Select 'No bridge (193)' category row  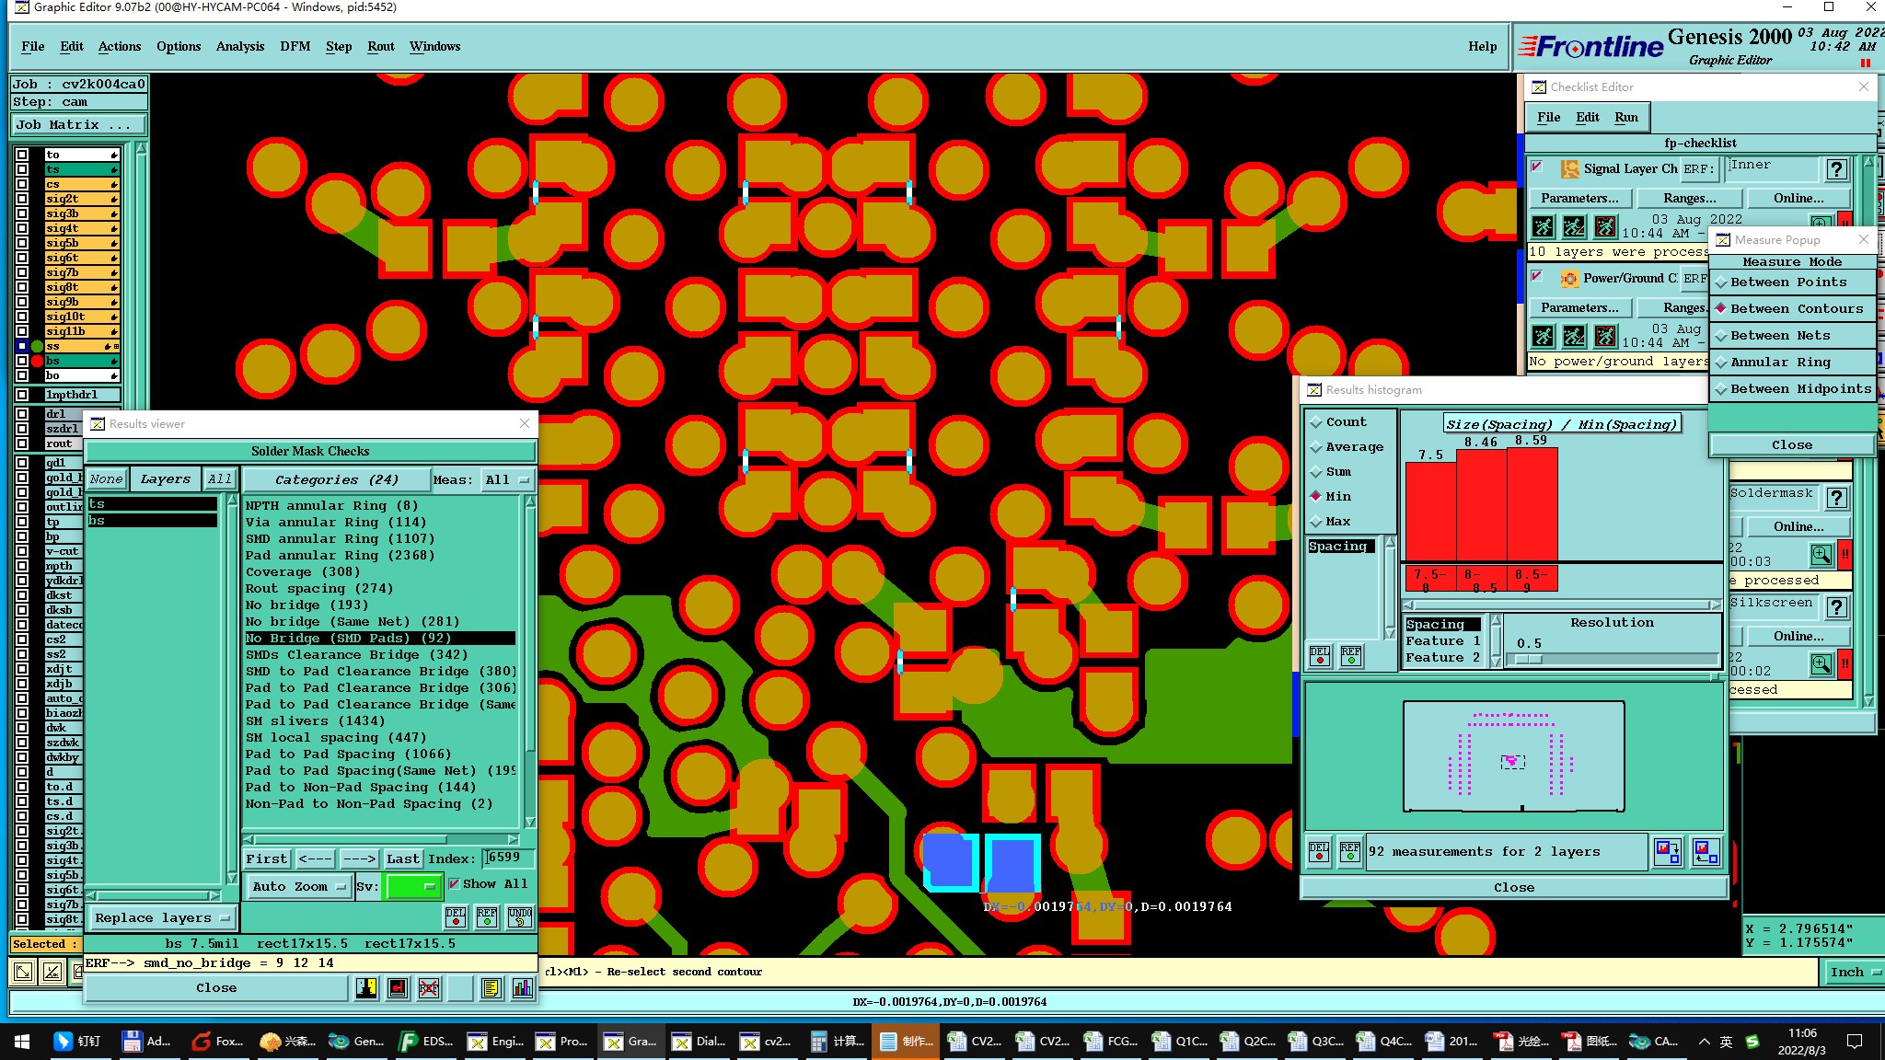(379, 605)
